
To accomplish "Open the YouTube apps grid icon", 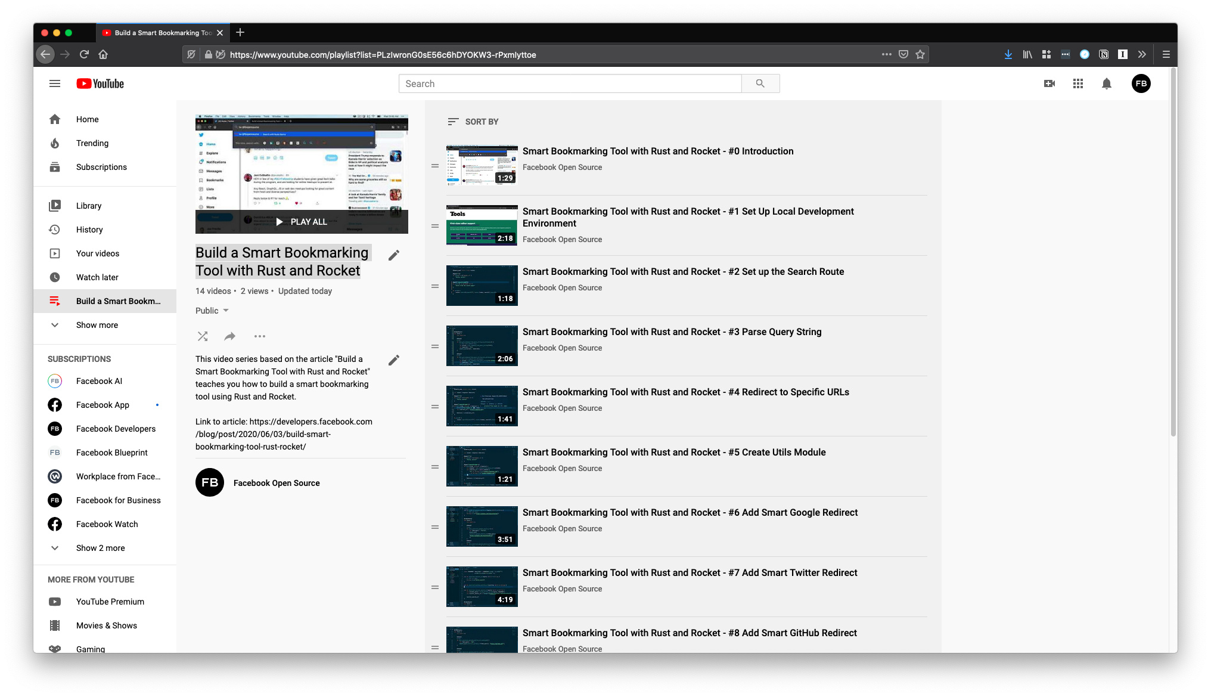I will pos(1078,84).
